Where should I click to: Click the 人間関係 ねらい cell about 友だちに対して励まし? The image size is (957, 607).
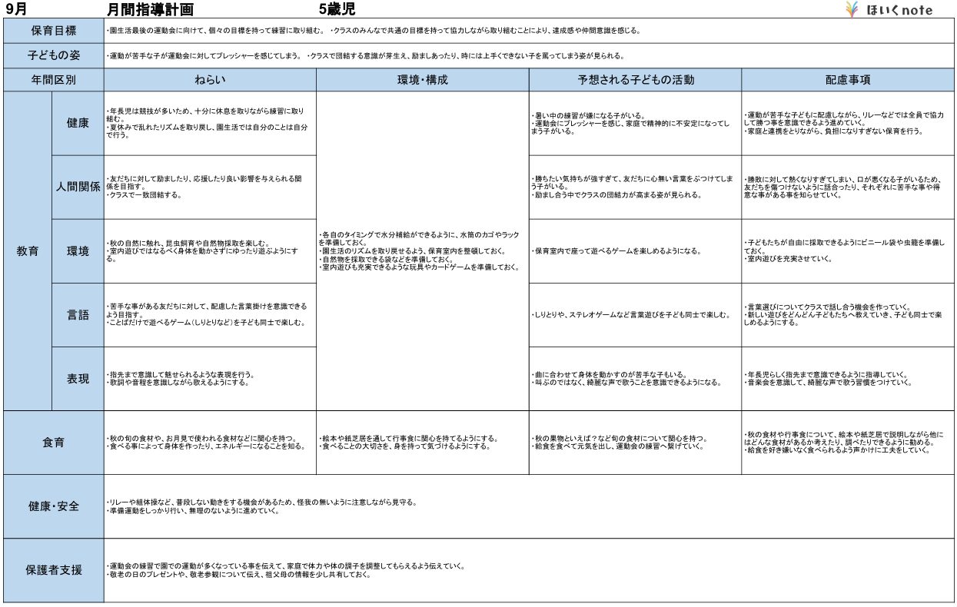pyautogui.click(x=211, y=187)
